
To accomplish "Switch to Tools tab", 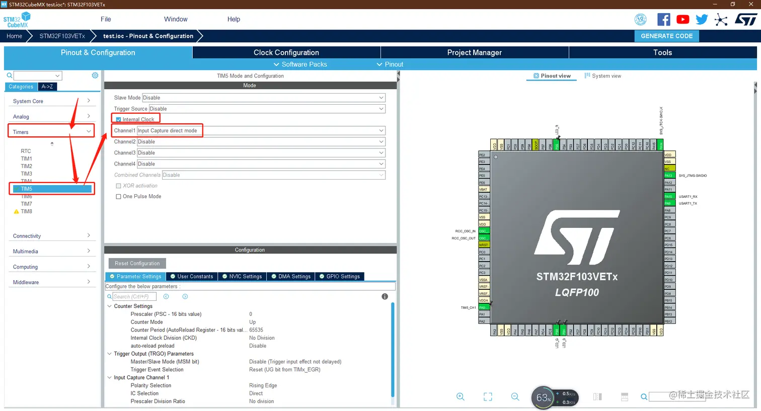I will coord(663,52).
